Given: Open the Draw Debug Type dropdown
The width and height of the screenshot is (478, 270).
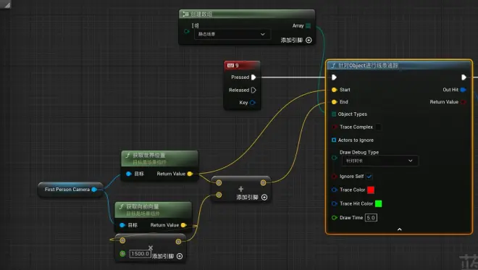Looking at the screenshot, I should pyautogui.click(x=380, y=161).
